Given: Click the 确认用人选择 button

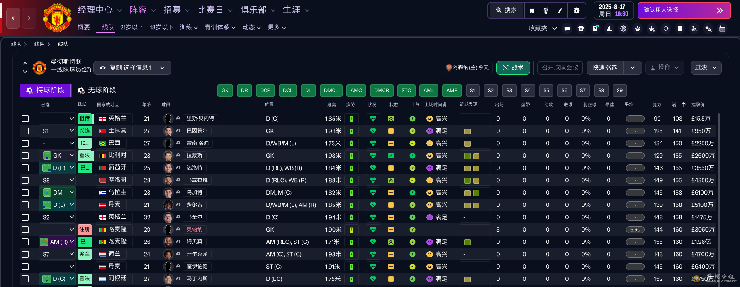Looking at the screenshot, I should click(x=684, y=10).
